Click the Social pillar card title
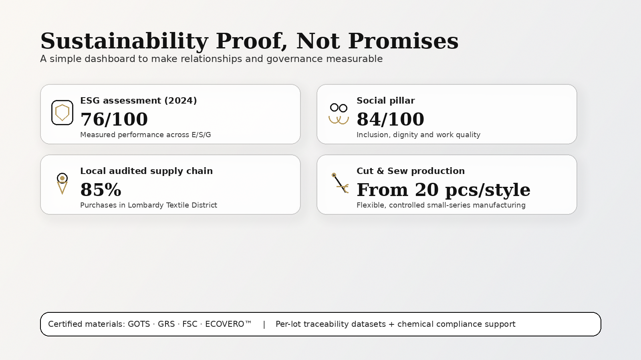Screen dimensions: 641x360 coord(386,100)
